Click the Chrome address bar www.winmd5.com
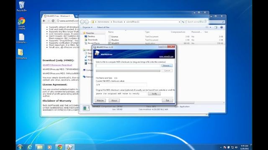The height and width of the screenshot is (150, 268). point(68,21)
